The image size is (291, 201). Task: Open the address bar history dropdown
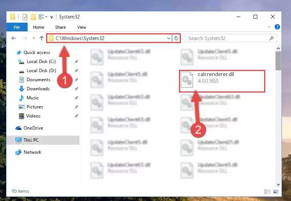tap(168, 38)
